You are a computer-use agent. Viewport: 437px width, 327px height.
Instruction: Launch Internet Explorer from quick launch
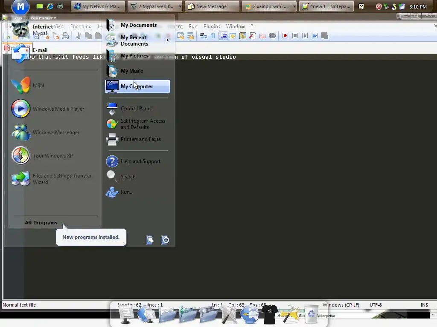tap(50, 6)
